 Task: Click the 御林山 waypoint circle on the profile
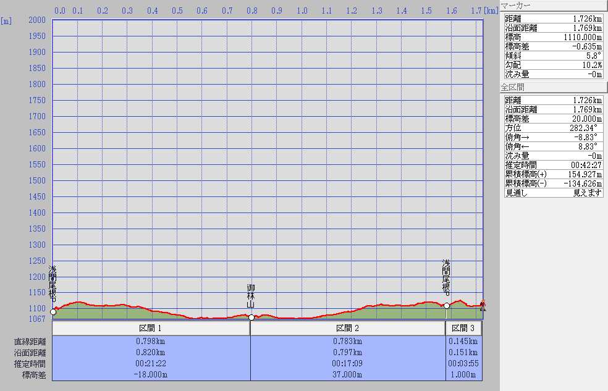tap(251, 317)
